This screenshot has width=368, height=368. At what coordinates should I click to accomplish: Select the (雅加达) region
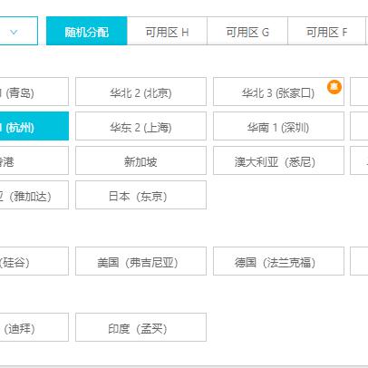pyautogui.click(x=34, y=195)
